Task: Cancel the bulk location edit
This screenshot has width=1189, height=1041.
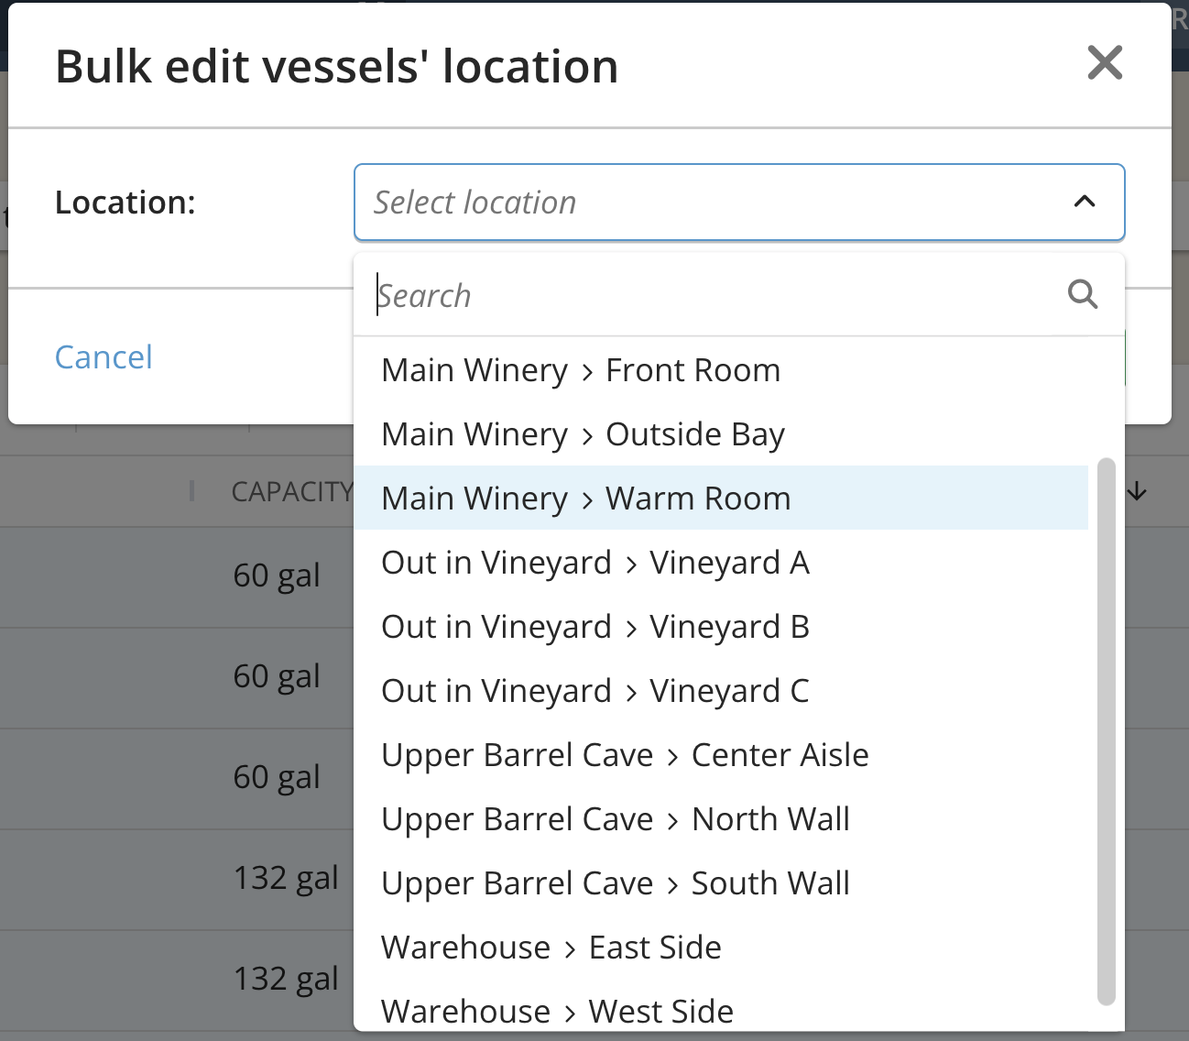Action: point(104,357)
